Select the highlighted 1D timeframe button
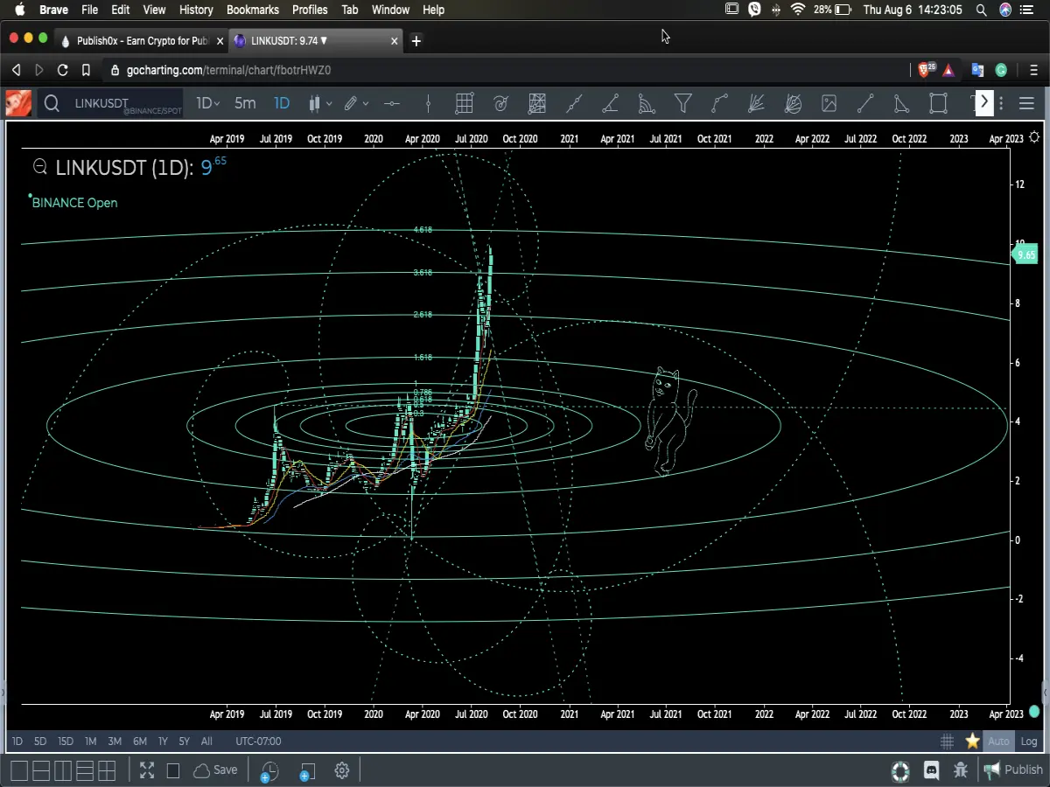 [x=281, y=103]
